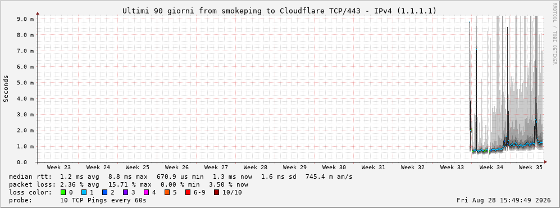Screen dimensions: 560x208
Task: Click the Week 34 axis label
Action: (x=491, y=168)
